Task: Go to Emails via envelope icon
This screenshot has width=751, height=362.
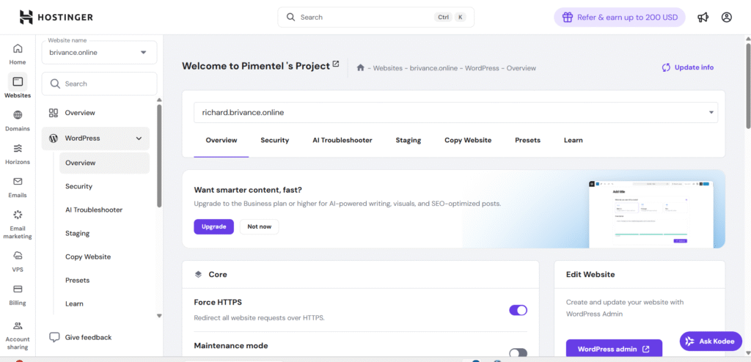Action: 18,182
